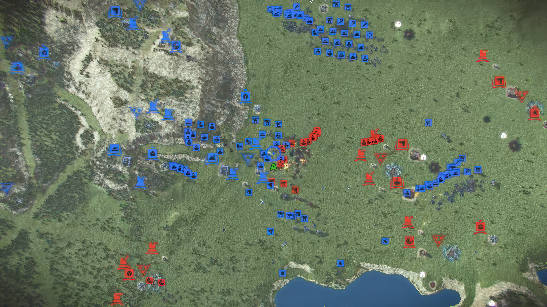Select the lone blue mech icon on the eastern plain

428,123
